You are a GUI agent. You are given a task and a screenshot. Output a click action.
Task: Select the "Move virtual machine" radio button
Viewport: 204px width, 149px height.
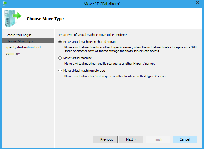(x=60, y=58)
